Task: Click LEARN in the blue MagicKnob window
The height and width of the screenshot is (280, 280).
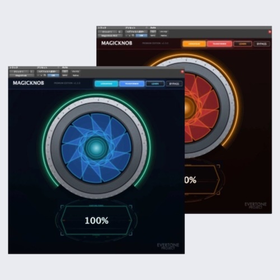Action: [155, 84]
